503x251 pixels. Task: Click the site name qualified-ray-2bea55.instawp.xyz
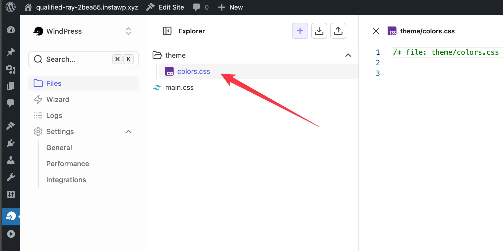point(87,7)
